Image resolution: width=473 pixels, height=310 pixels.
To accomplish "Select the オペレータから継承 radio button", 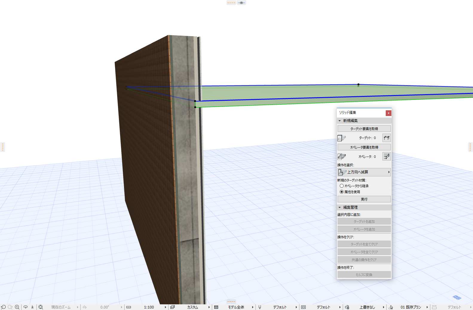I will (342, 186).
